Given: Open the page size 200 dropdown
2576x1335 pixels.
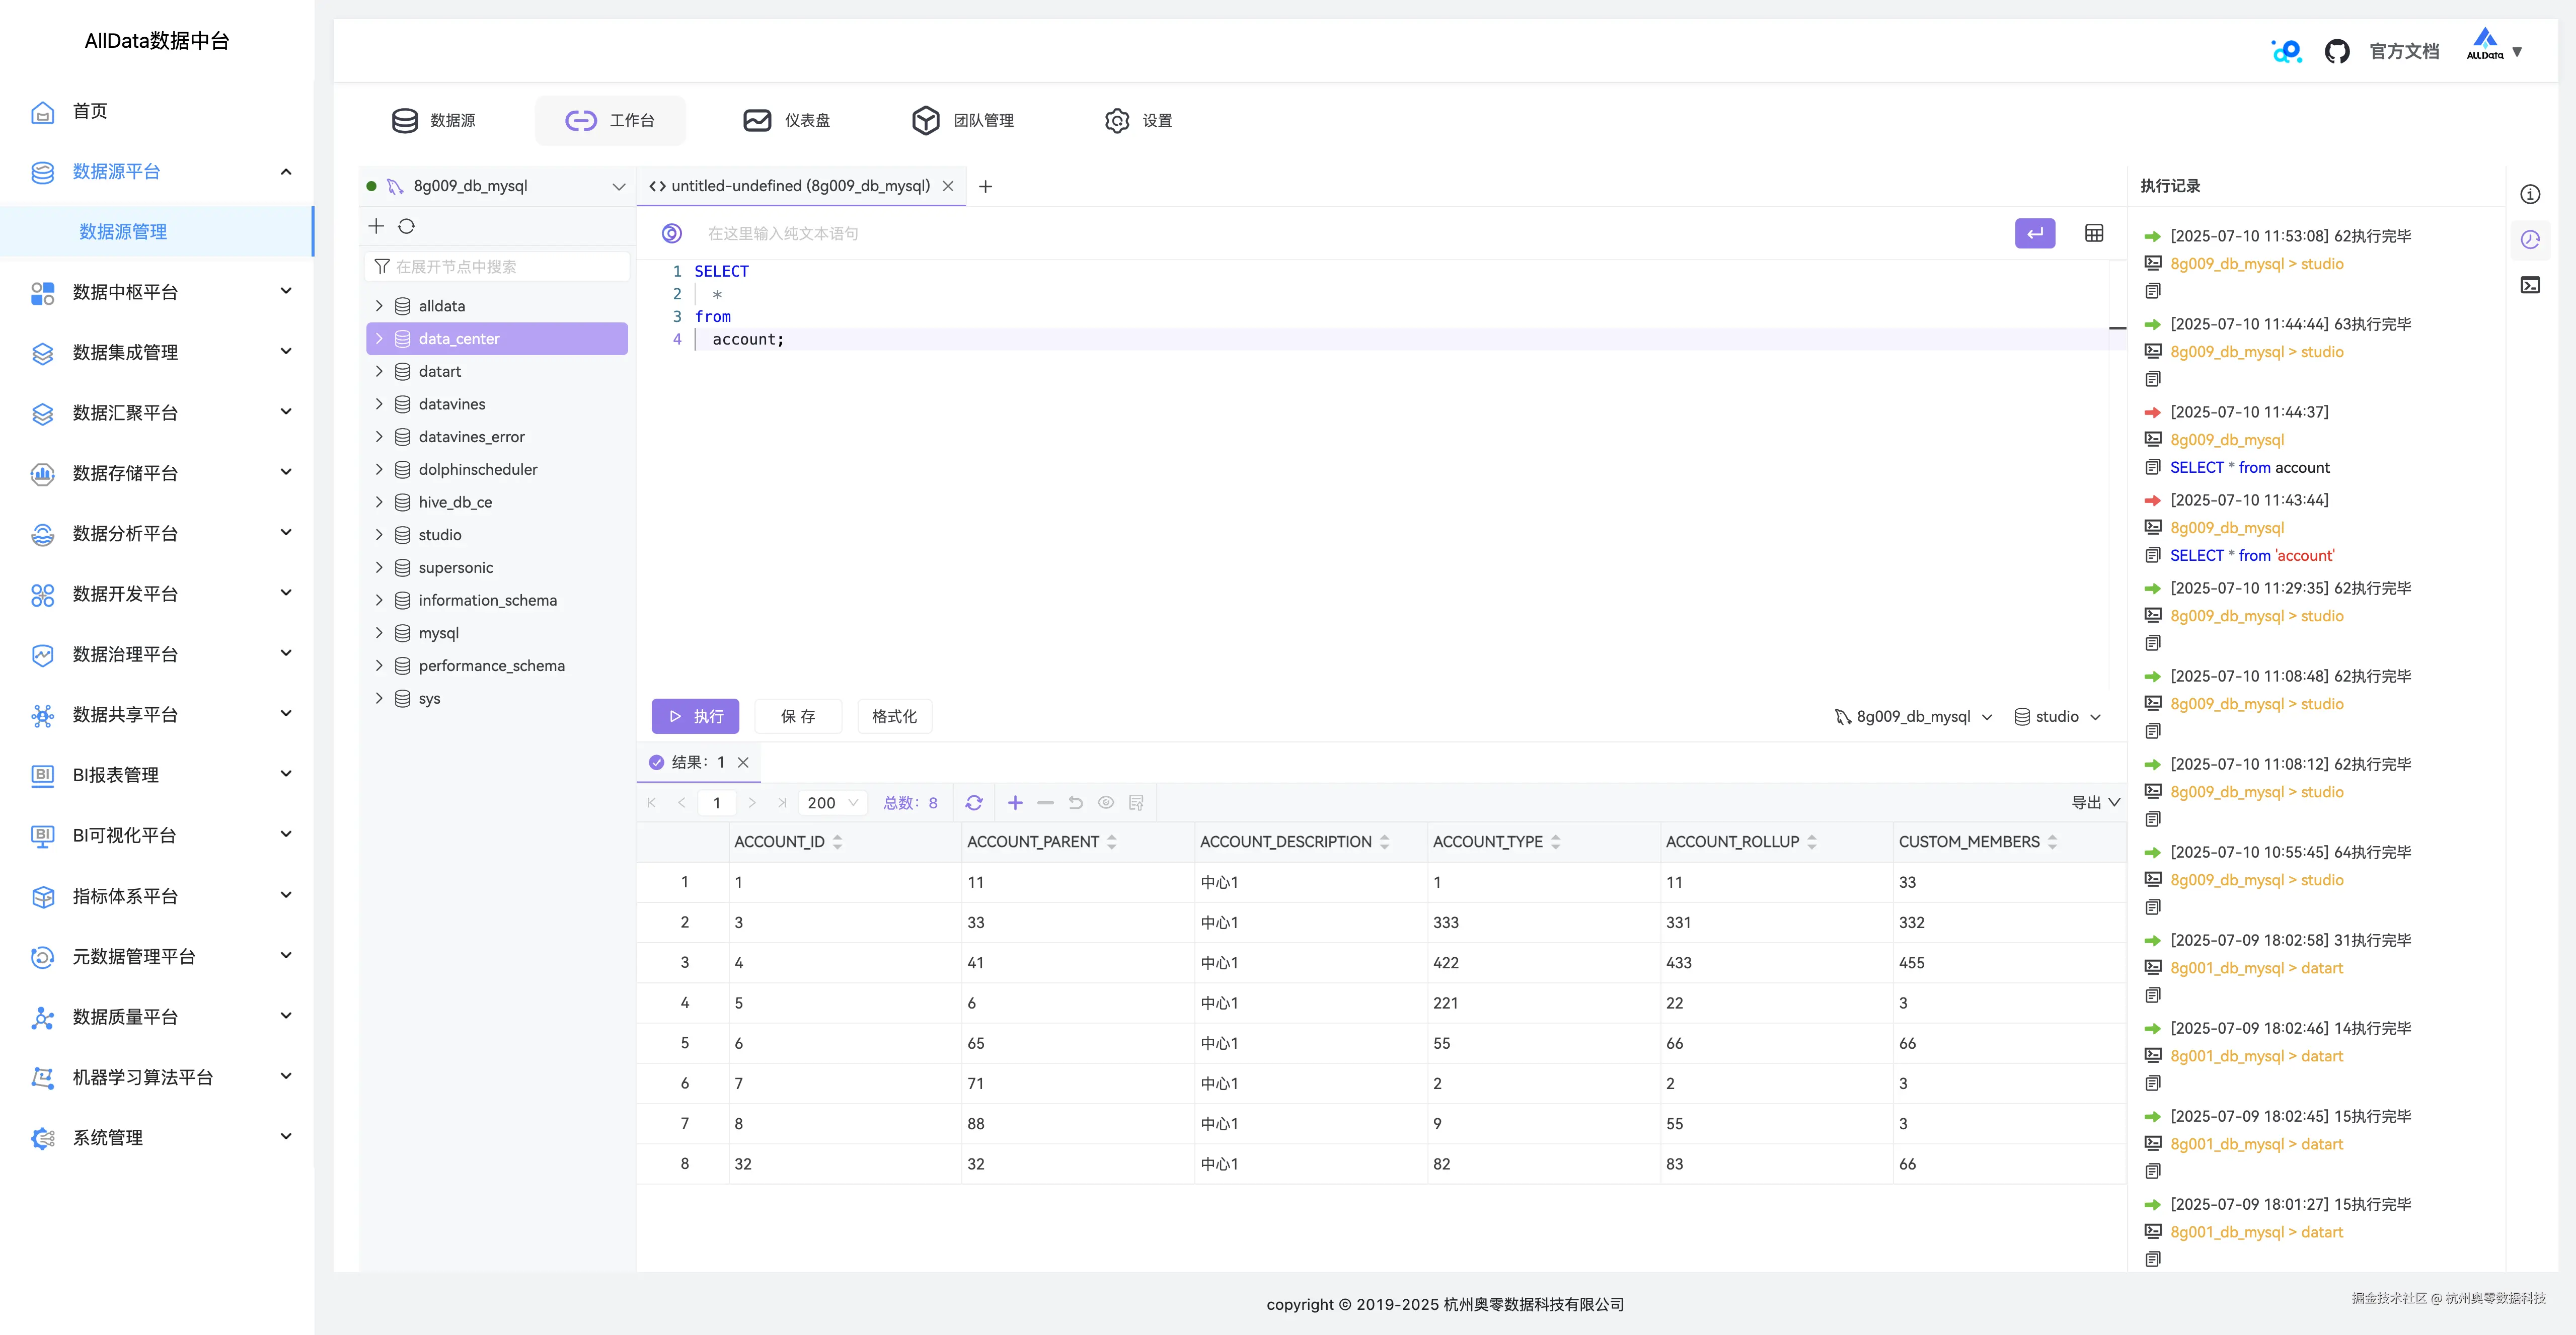Looking at the screenshot, I should (x=832, y=802).
